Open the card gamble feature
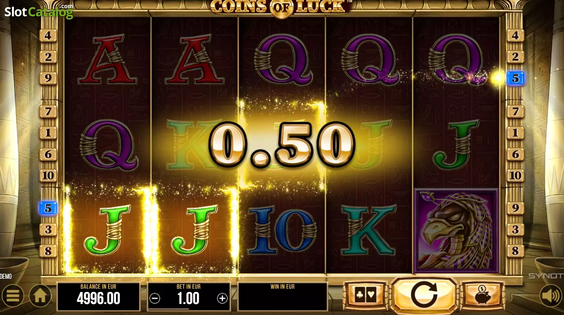 click(x=365, y=295)
